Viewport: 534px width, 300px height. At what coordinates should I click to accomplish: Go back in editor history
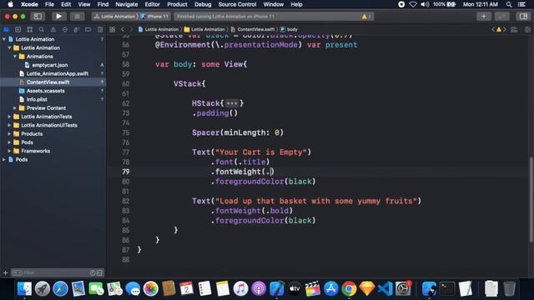pyautogui.click(x=123, y=30)
